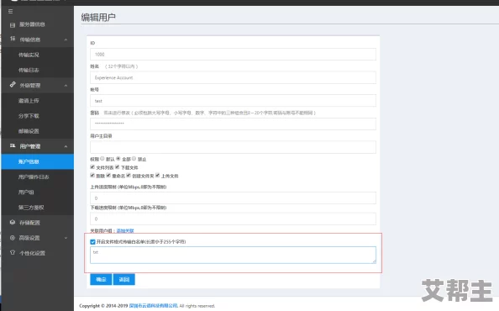Uncheck the 重命名 checkbox

tap(108, 175)
